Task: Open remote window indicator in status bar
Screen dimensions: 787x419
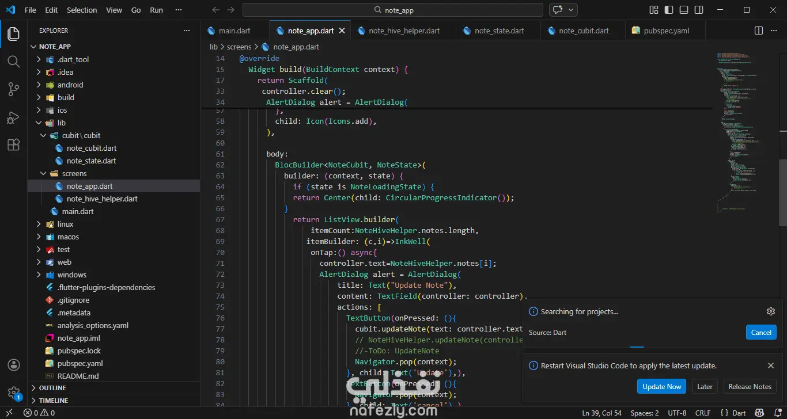Action: coord(9,413)
